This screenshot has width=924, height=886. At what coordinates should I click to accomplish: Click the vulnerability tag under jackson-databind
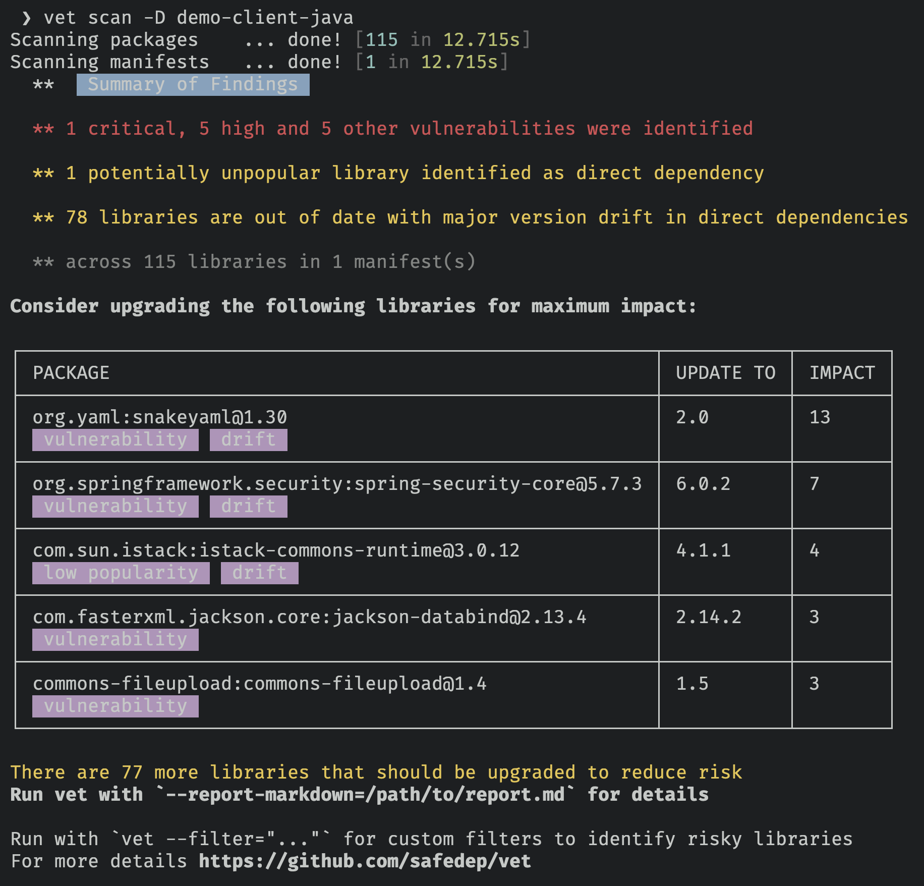coord(115,639)
